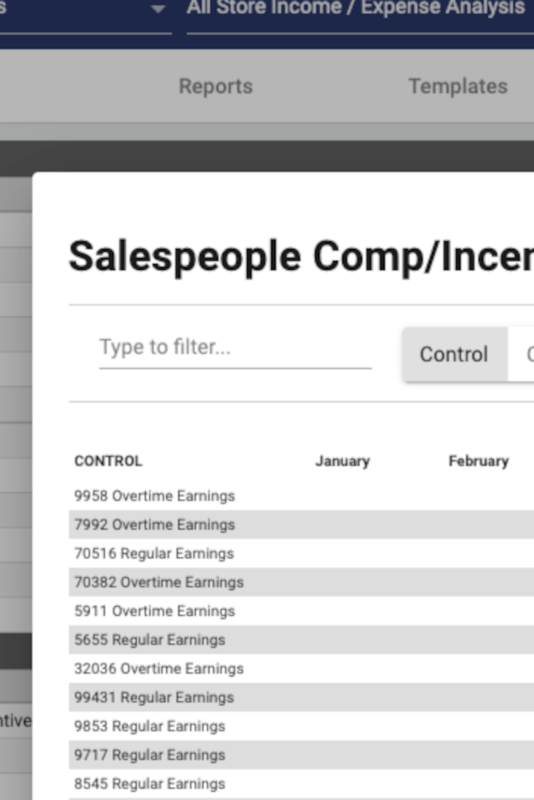Select the 7992 Overtime Earnings row
Screen dimensions: 534x800
tap(155, 525)
